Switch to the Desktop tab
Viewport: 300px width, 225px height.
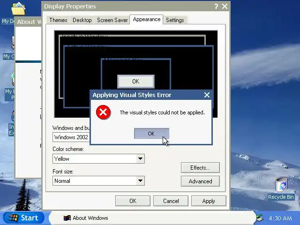(82, 20)
